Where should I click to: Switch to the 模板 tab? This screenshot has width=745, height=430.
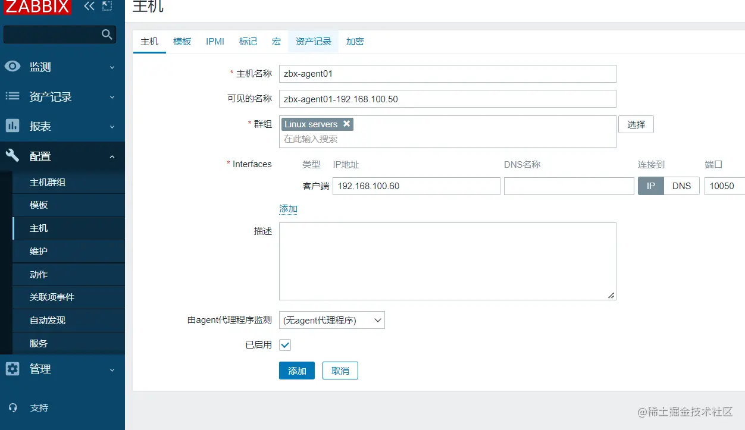point(182,42)
